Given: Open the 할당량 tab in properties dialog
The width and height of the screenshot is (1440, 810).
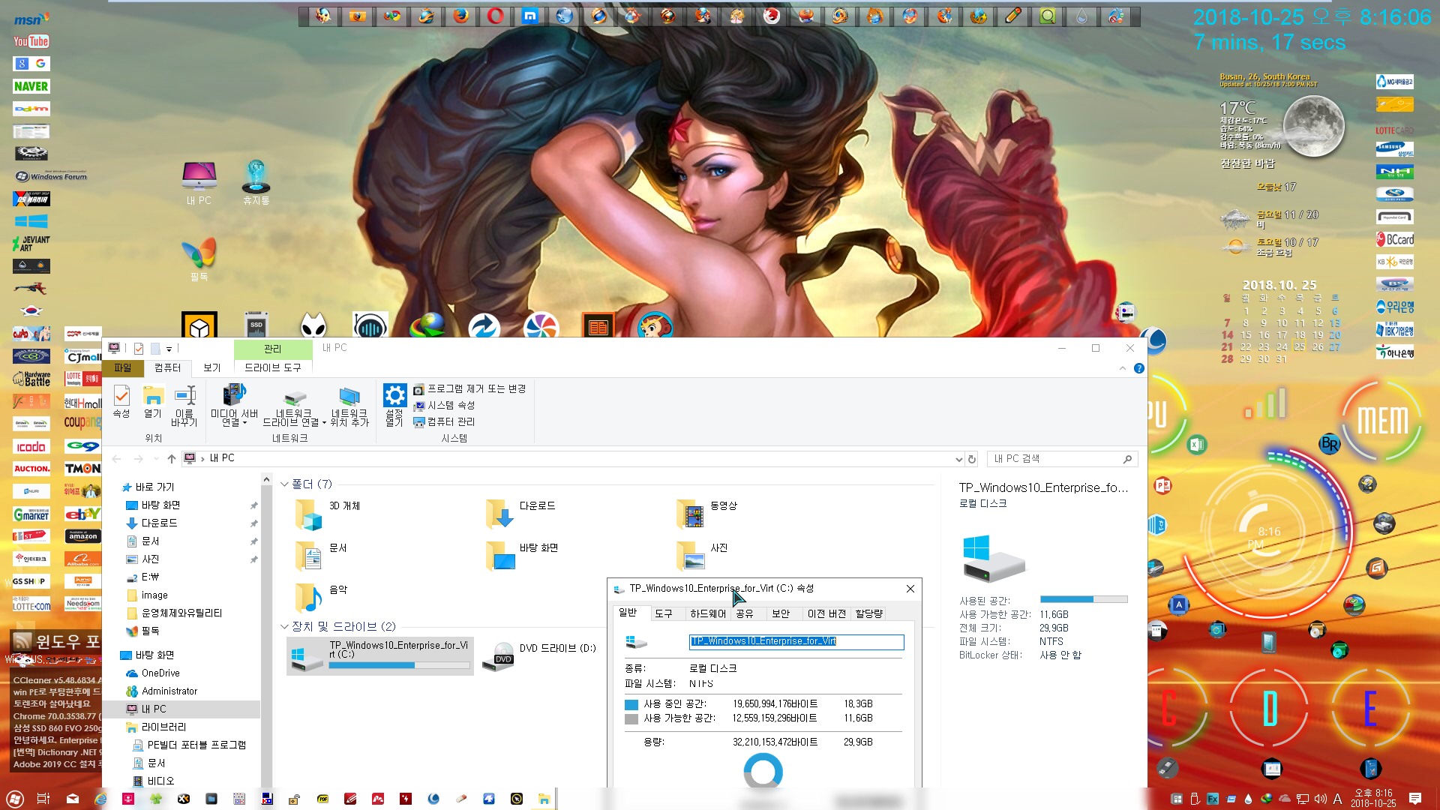Looking at the screenshot, I should click(869, 613).
